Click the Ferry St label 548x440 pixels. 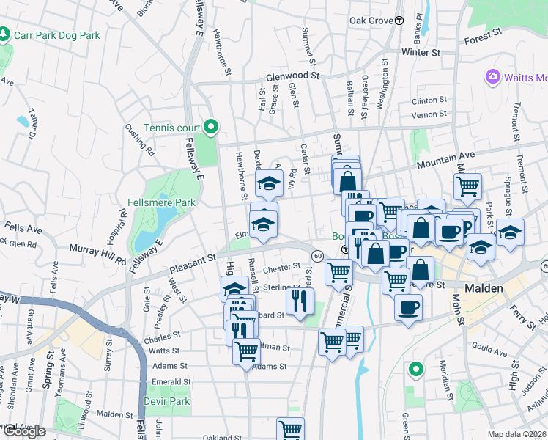click(x=522, y=318)
